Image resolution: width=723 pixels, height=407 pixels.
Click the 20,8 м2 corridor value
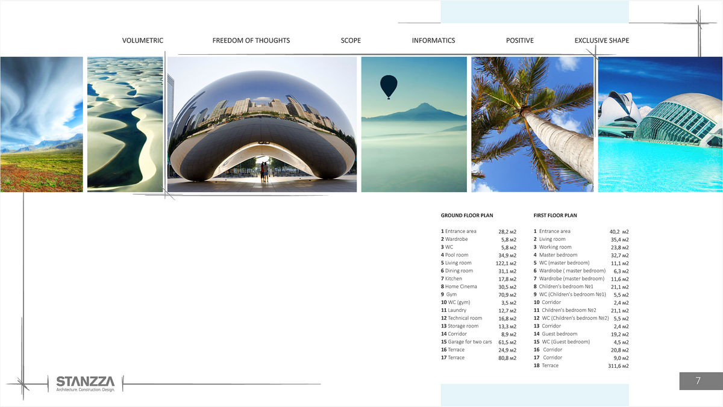tap(619, 350)
